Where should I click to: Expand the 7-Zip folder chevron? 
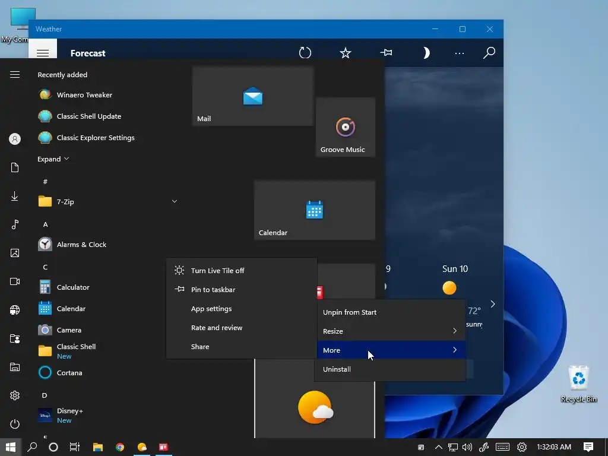[x=175, y=201]
